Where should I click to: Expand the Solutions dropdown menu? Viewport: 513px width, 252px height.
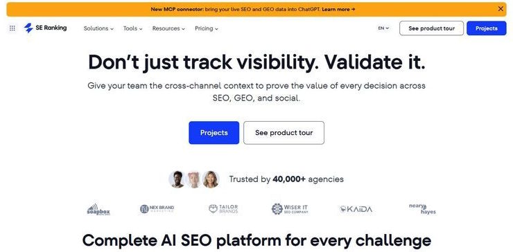coord(98,28)
